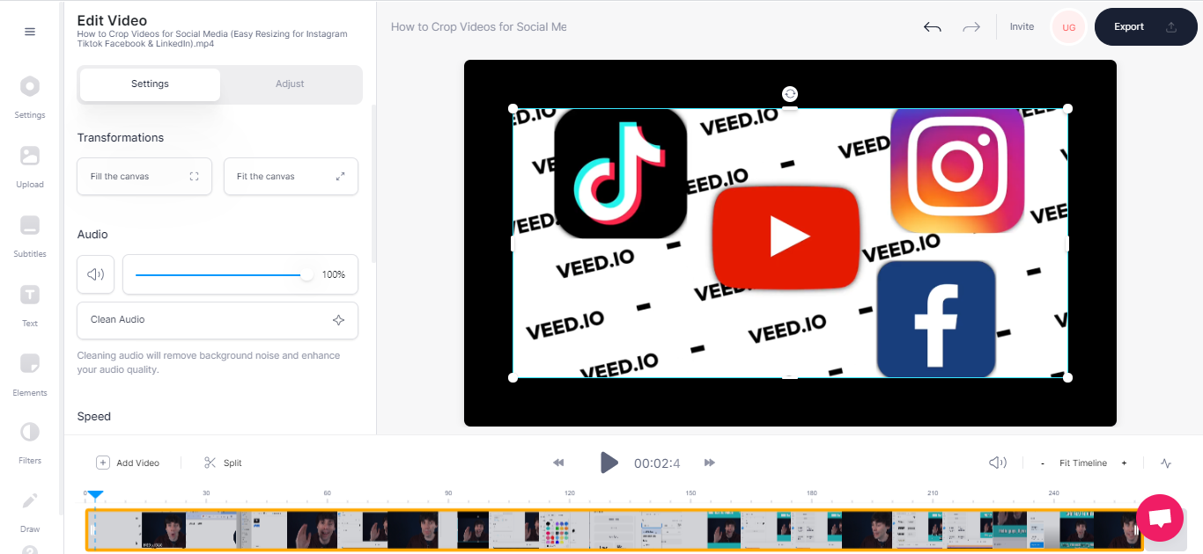Screen dimensions: 1203x554
Task: Open the hamburger menu
Action: click(x=30, y=32)
